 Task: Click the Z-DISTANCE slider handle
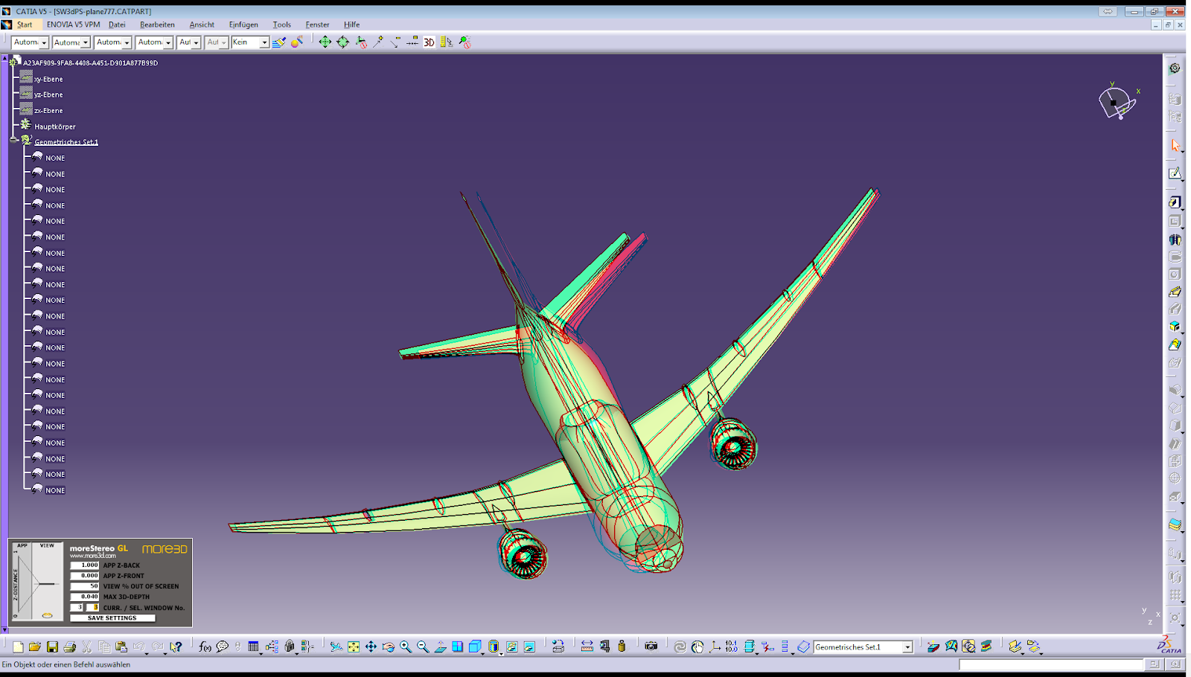[x=48, y=614]
